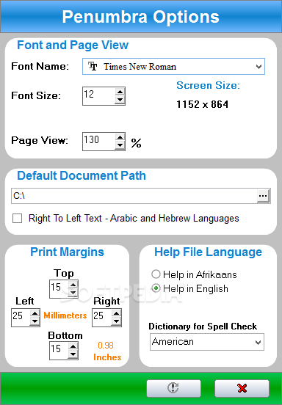Decrease the Font Size with the down arrow
This screenshot has width=282, height=405.
click(120, 100)
